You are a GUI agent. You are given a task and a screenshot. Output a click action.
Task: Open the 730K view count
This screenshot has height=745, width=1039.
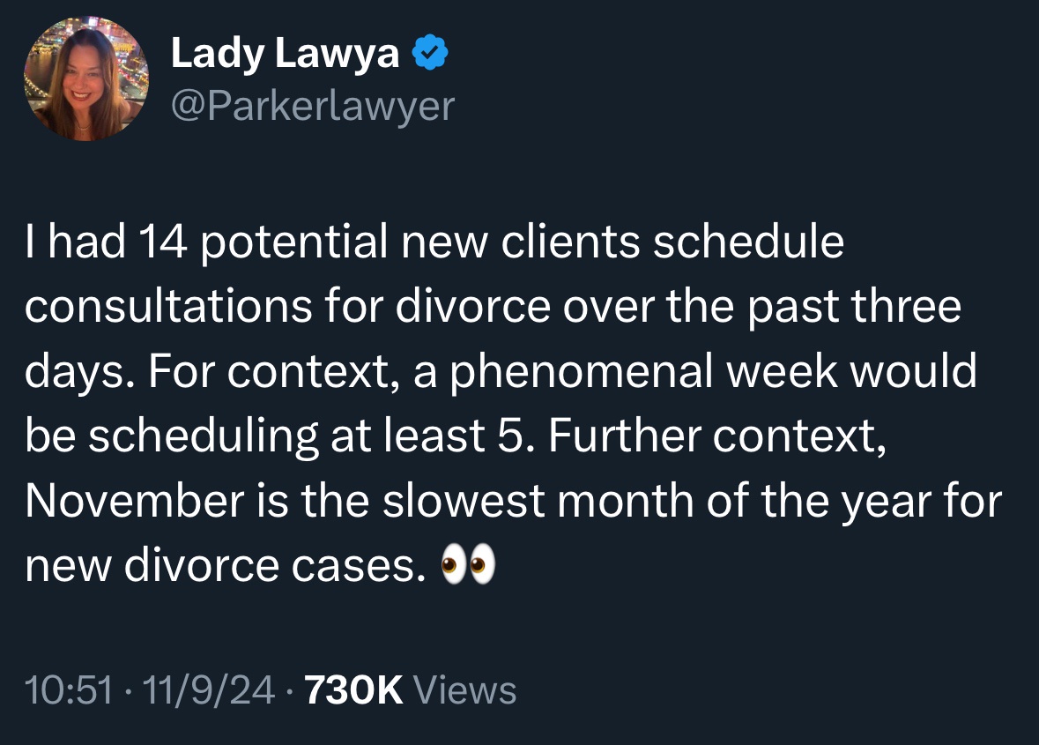(x=353, y=689)
